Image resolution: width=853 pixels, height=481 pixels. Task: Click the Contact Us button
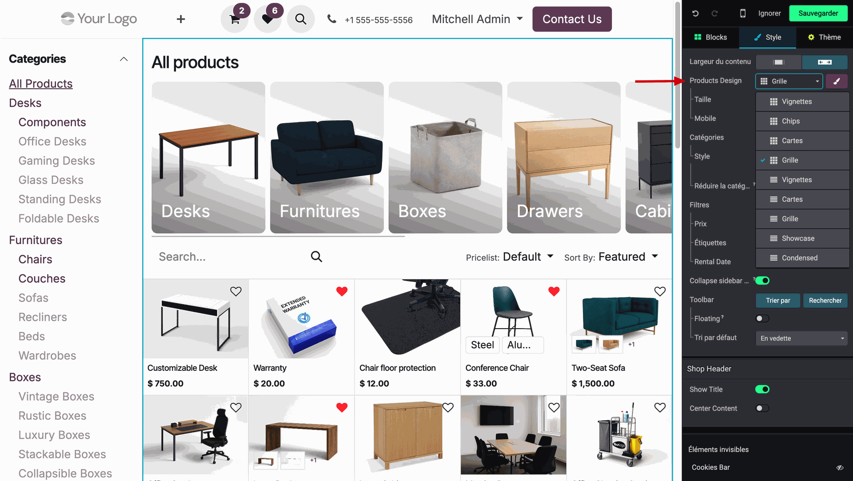point(572,19)
